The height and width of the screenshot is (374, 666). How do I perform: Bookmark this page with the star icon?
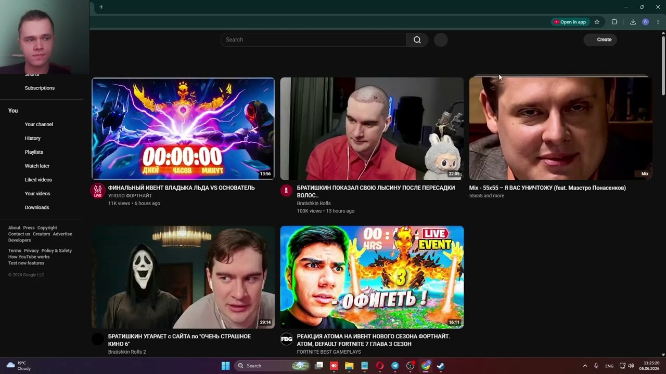[597, 22]
